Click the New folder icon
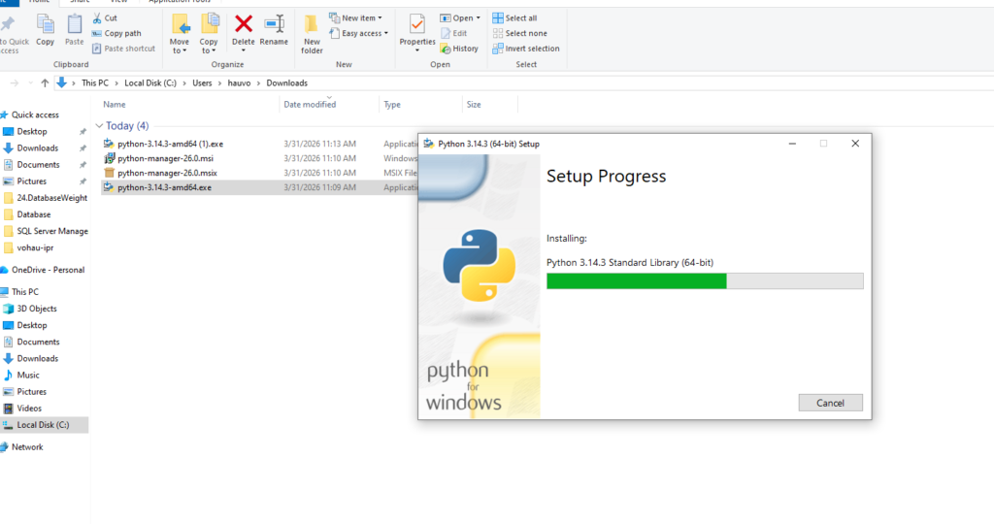Screen dimensions: 994x524 pyautogui.click(x=312, y=24)
